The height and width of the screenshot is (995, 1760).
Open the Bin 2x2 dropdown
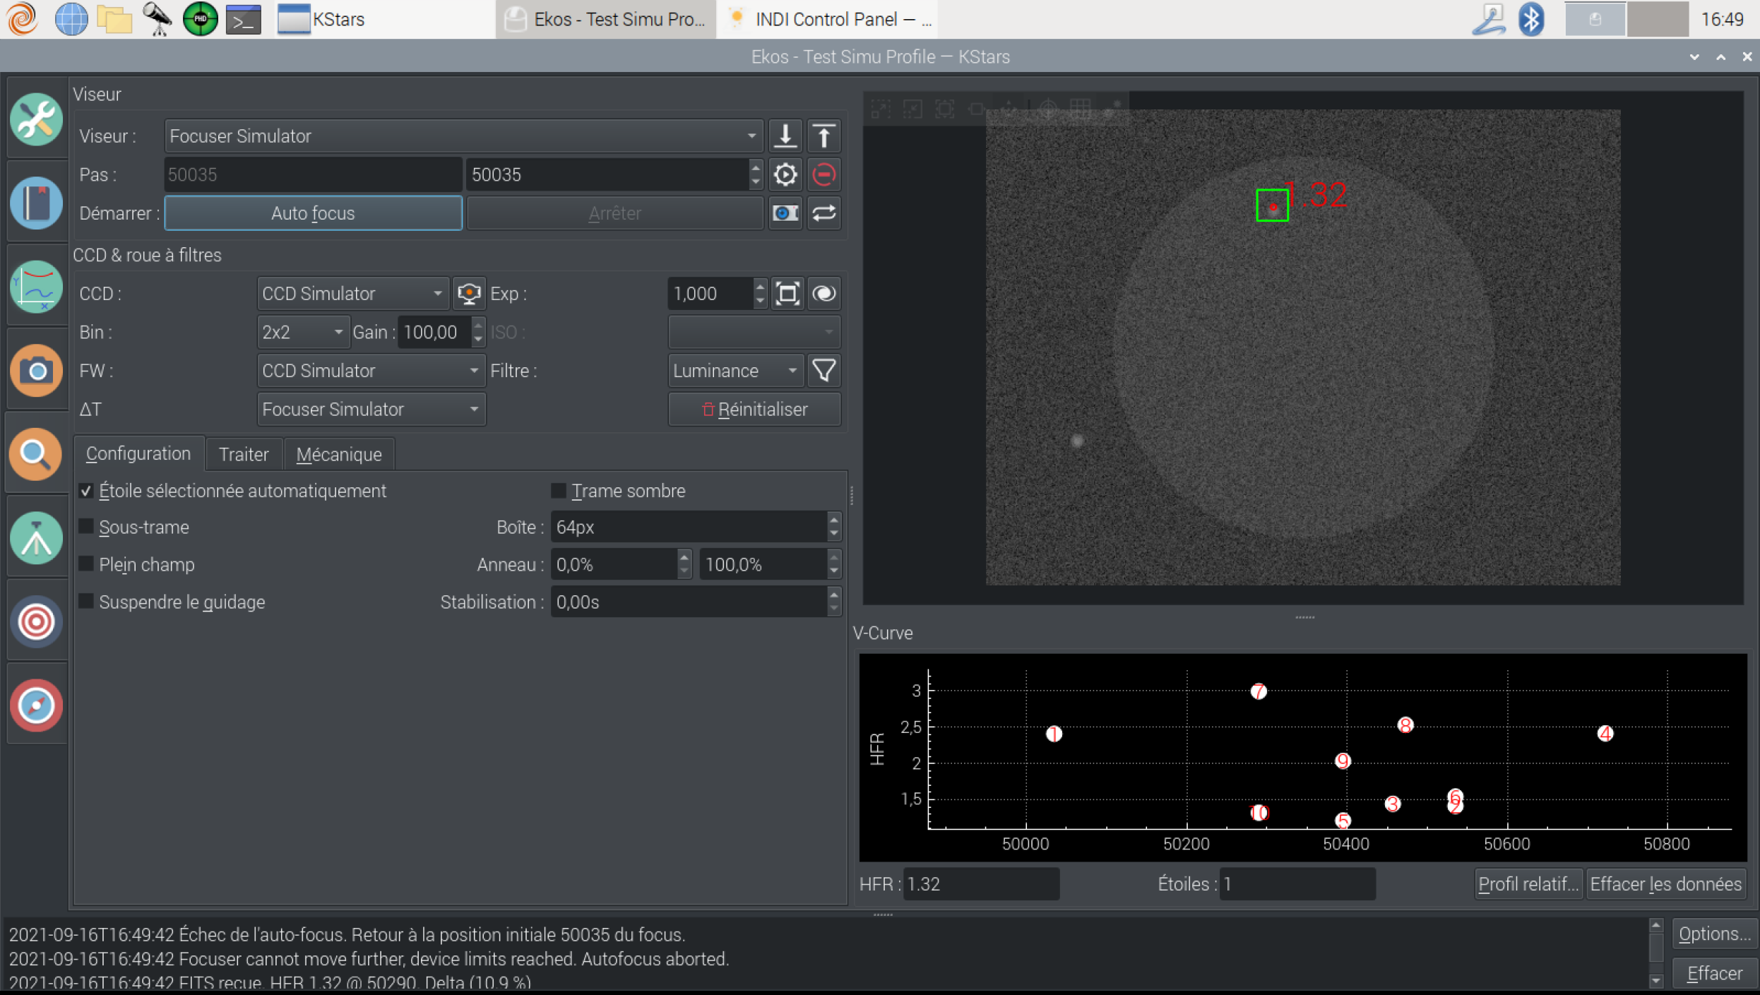(302, 332)
